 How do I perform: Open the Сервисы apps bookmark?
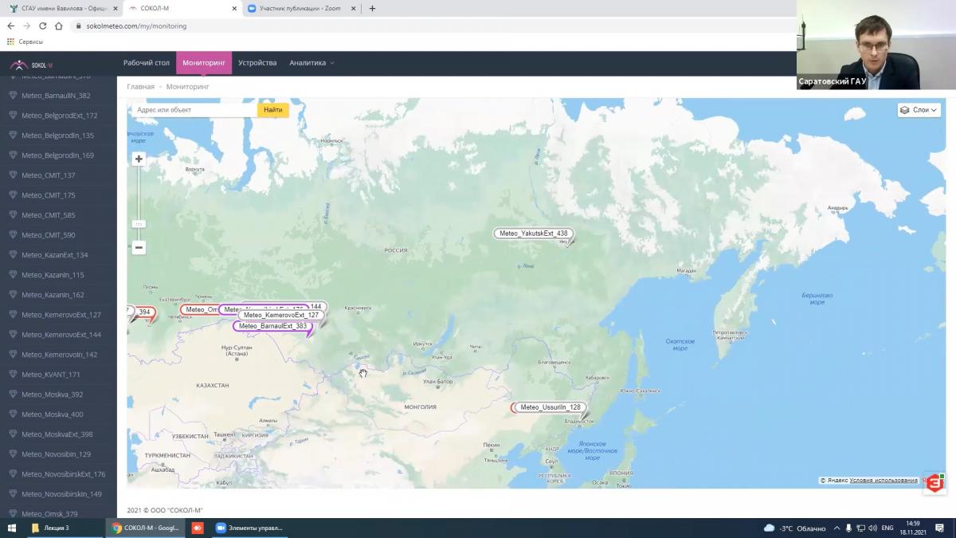(25, 41)
